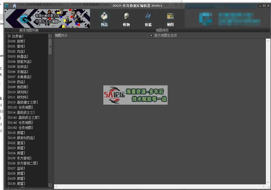Select map [0122 皇宫]

coord(16,143)
